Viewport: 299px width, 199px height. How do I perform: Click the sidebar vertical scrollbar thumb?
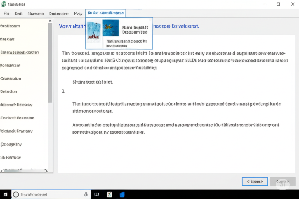pos(50,63)
